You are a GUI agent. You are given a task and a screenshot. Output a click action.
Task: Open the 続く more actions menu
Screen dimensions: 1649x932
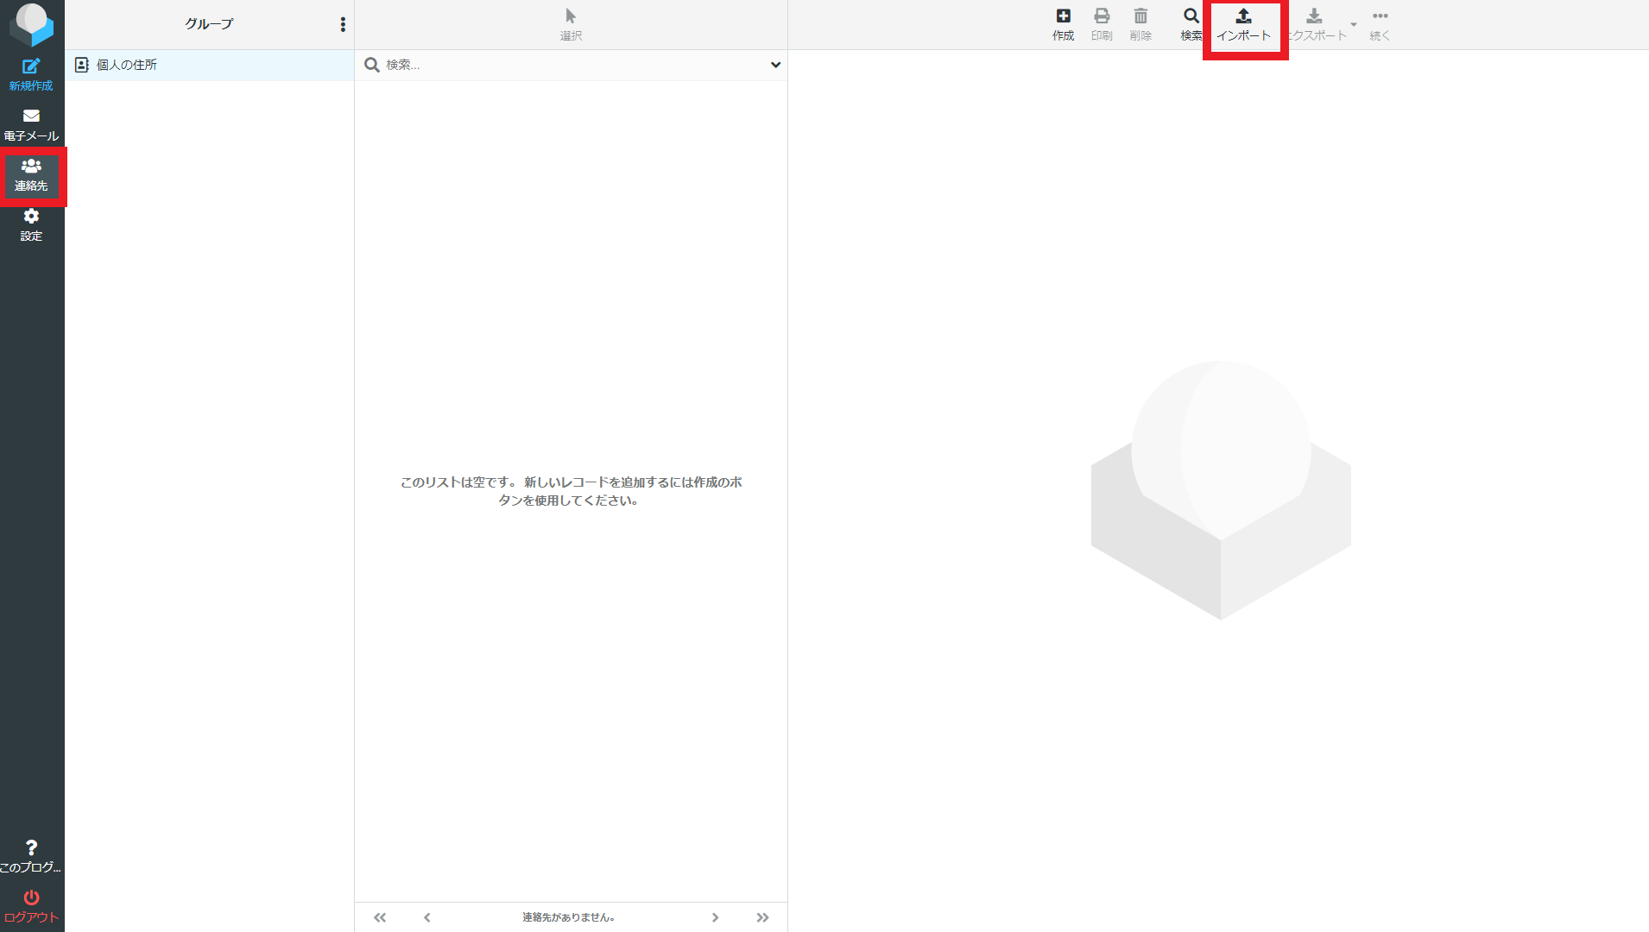click(1380, 24)
